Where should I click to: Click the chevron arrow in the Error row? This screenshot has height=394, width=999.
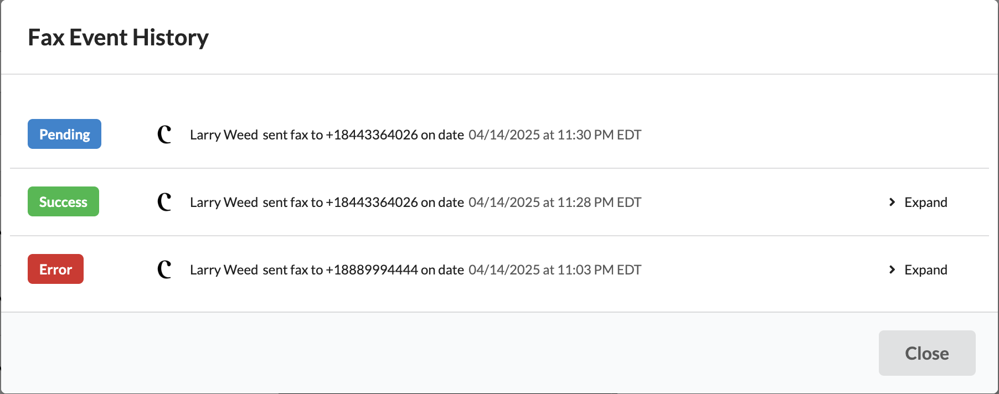click(x=892, y=269)
